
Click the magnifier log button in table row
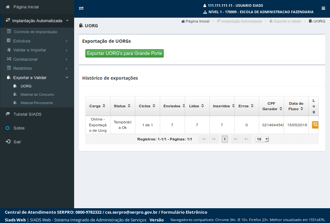tap(315, 125)
